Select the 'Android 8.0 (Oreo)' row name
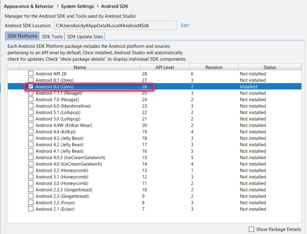This screenshot has width=307, height=234. tap(54, 87)
